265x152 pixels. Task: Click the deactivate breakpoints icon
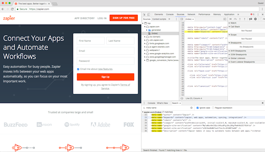251,19
